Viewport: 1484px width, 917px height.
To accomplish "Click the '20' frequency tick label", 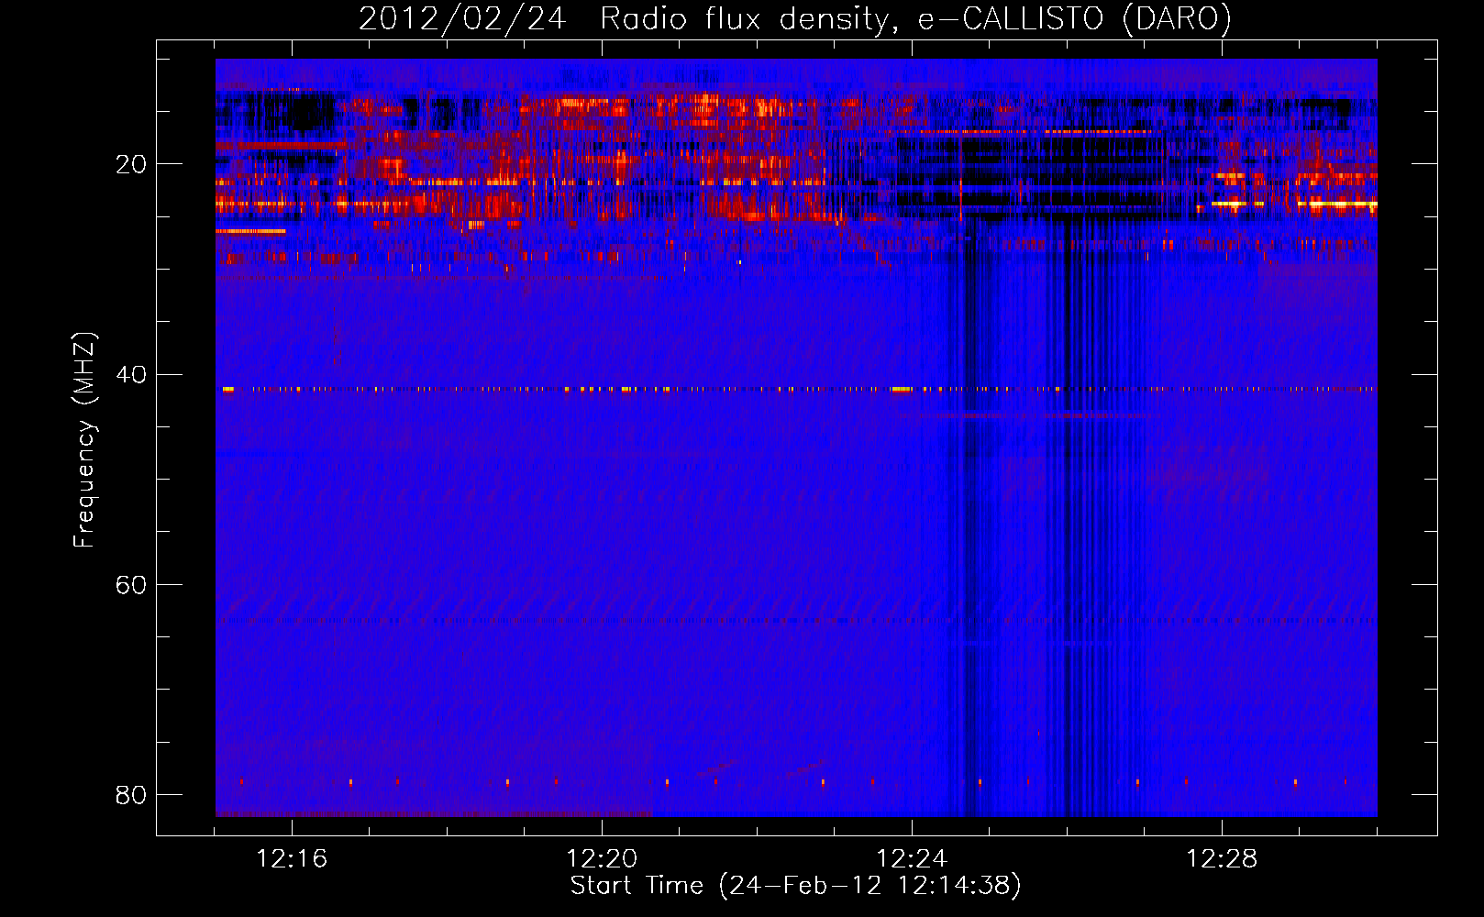I will tap(131, 165).
